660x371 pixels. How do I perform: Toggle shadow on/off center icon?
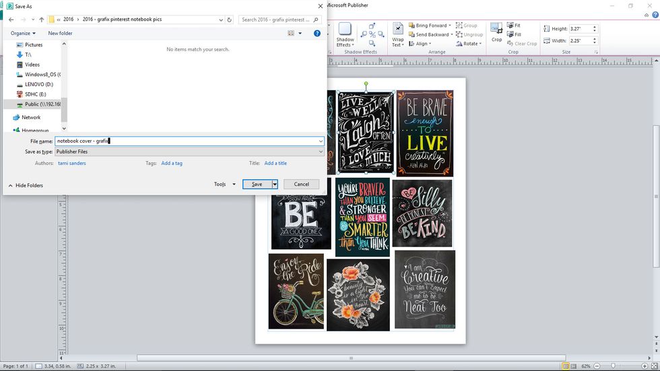pyautogui.click(x=372, y=34)
